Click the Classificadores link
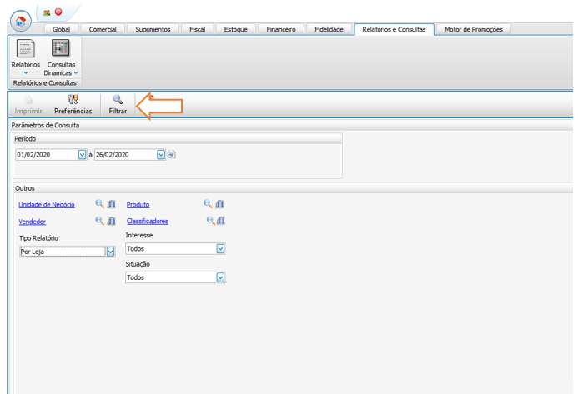 point(148,221)
